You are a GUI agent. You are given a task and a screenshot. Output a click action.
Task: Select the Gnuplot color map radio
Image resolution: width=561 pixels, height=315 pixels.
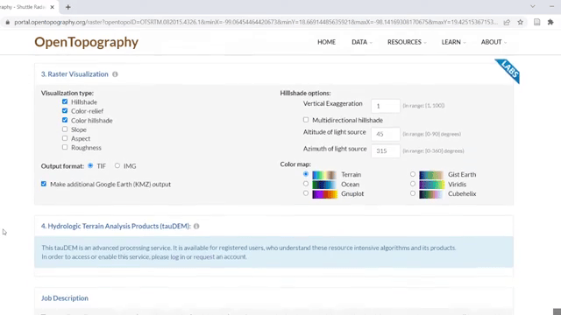(306, 193)
